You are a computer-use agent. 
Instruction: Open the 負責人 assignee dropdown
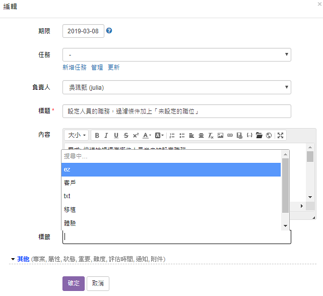176,87
